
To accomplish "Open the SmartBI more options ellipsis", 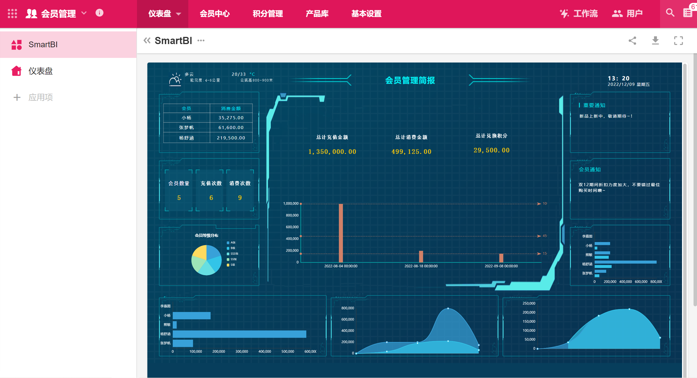I will coord(201,41).
